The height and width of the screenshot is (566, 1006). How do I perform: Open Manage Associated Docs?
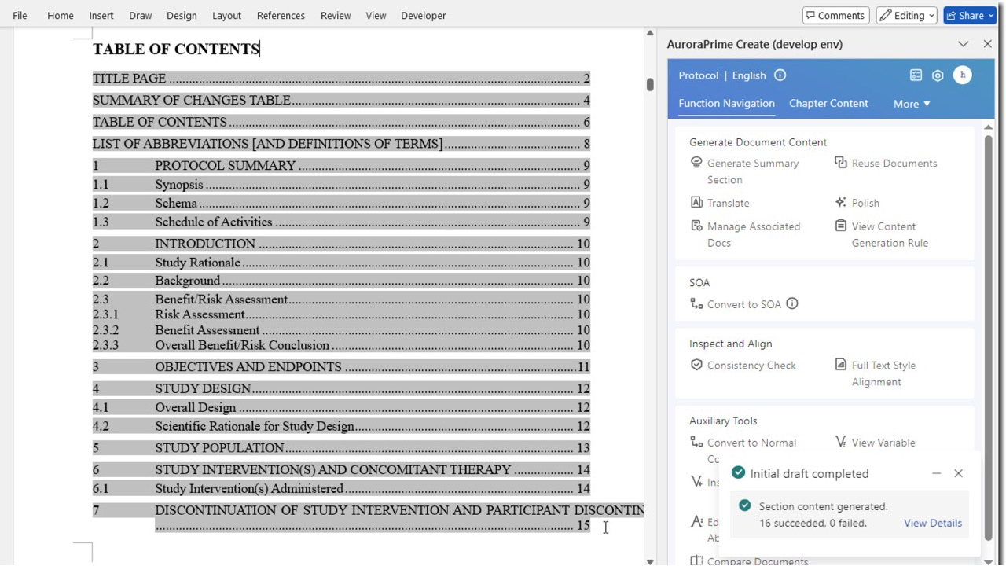pyautogui.click(x=745, y=234)
